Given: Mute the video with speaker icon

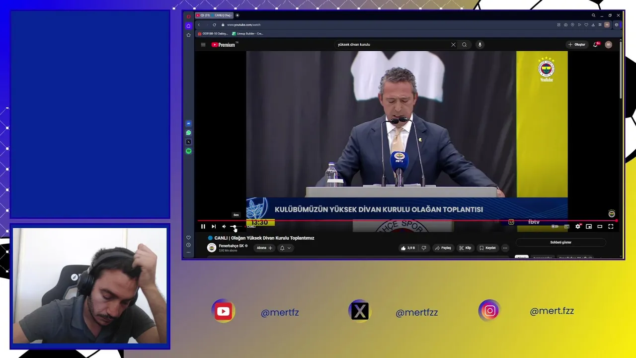Looking at the screenshot, I should (224, 226).
